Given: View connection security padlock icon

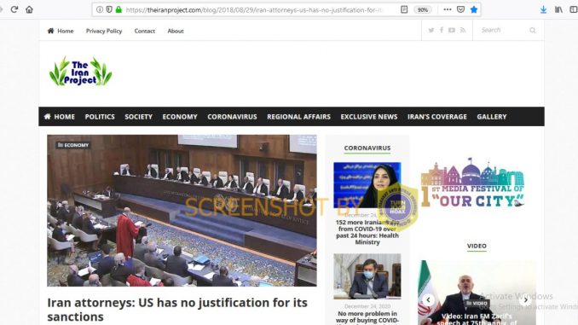Looking at the screenshot, I should point(118,9).
